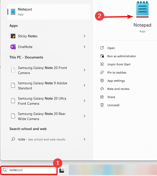Click the Rate and review star icon

102,89
